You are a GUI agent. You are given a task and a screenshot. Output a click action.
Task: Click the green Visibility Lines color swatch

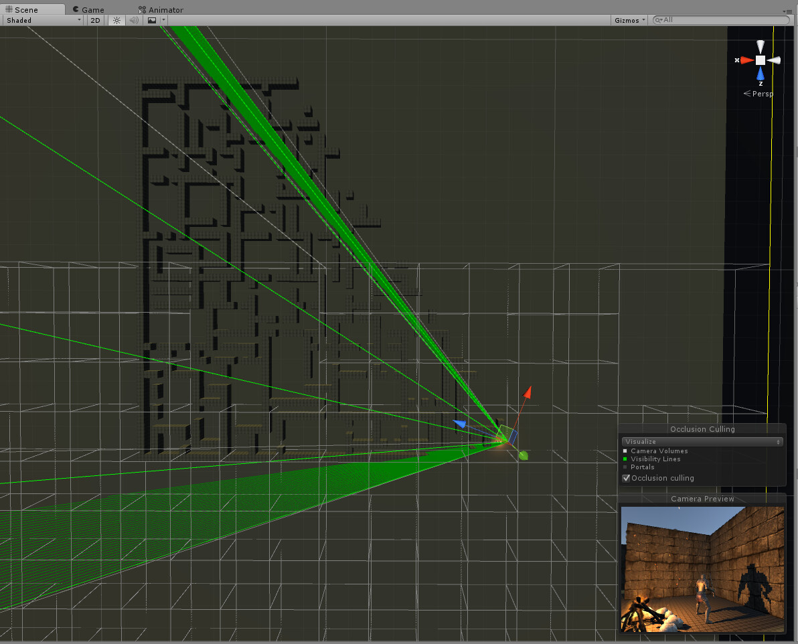(625, 459)
